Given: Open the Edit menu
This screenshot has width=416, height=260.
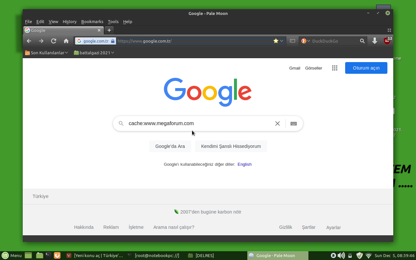Looking at the screenshot, I should 40,21.
